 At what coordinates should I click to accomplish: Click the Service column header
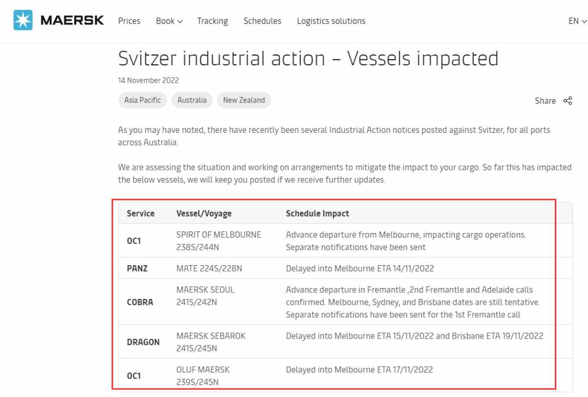point(140,213)
